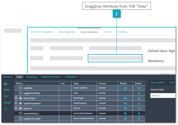Delete the styleProperties attribute

point(139,103)
